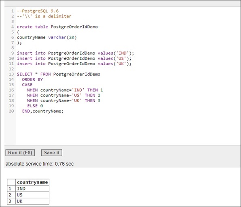The image size is (241, 207).
Task: Click row number 3 in result table
Action: click(11, 201)
